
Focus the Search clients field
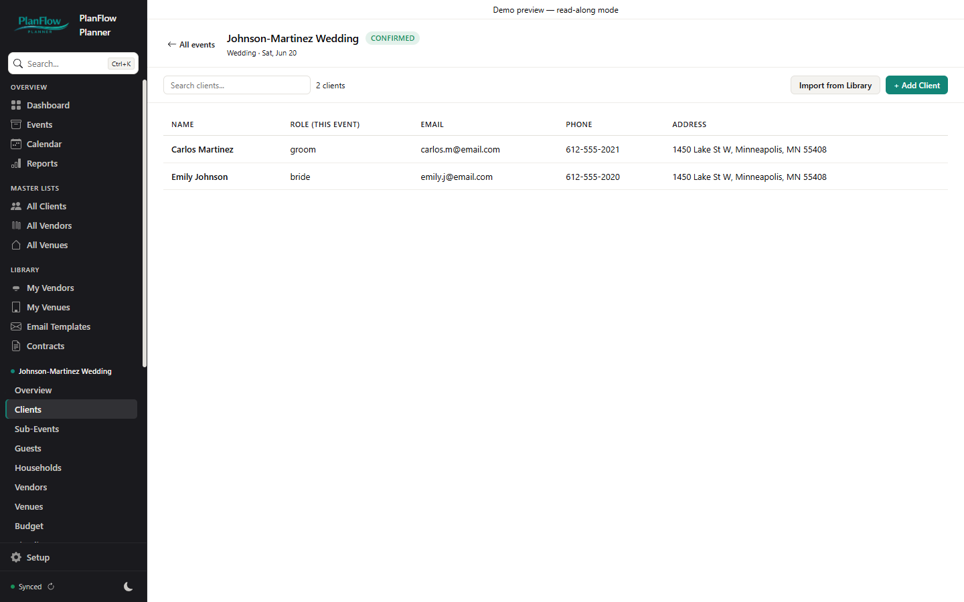[237, 85]
